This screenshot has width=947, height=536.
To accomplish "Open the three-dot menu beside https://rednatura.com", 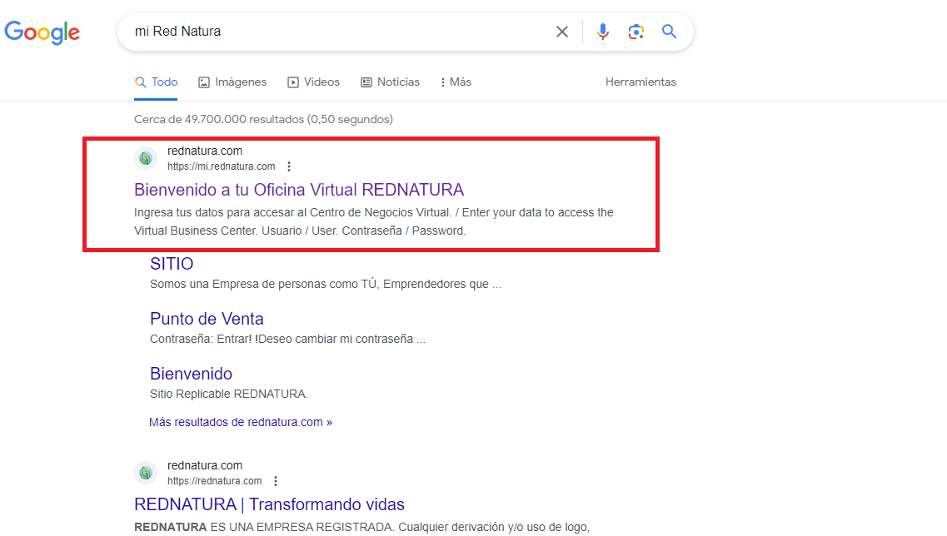I will pyautogui.click(x=275, y=480).
